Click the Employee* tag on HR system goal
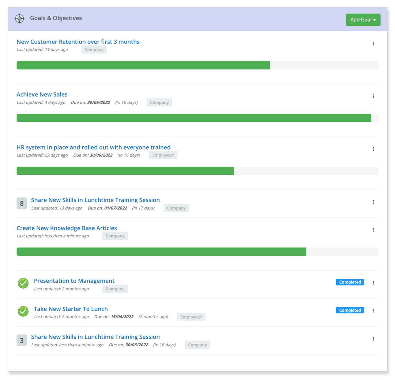The width and height of the screenshot is (395, 380). (x=163, y=155)
